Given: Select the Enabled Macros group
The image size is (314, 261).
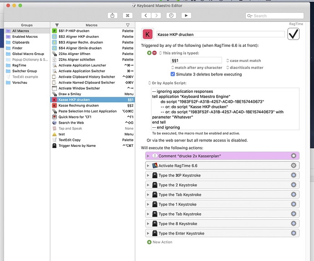Looking at the screenshot, I should coord(27,37).
